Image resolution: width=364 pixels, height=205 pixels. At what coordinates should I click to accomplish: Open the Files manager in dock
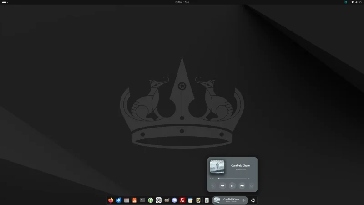tap(126, 200)
